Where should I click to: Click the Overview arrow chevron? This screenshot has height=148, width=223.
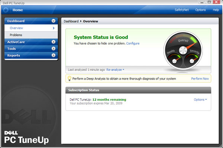[54, 28]
